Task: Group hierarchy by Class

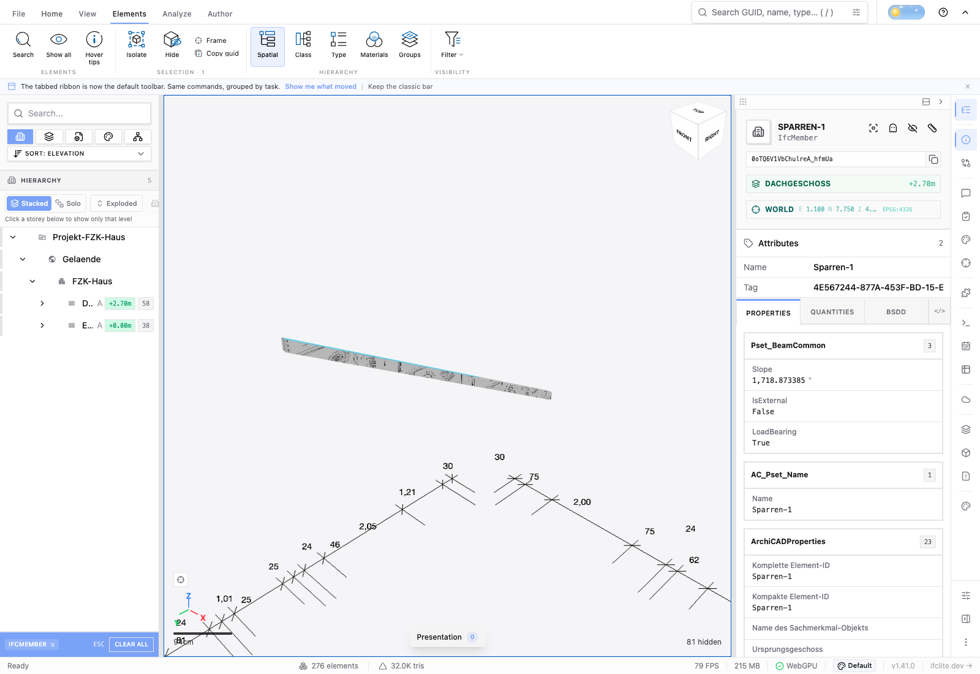Action: [x=303, y=45]
